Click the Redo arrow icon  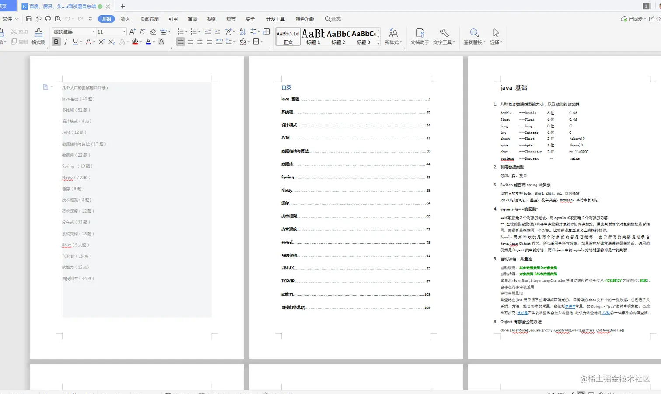point(80,19)
